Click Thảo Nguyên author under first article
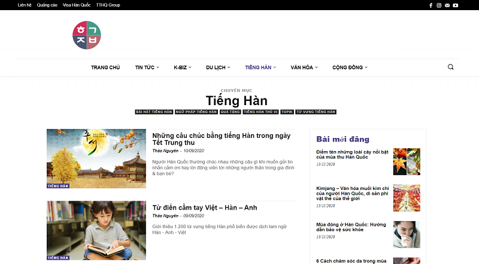The width and height of the screenshot is (479, 264). (x=166, y=151)
